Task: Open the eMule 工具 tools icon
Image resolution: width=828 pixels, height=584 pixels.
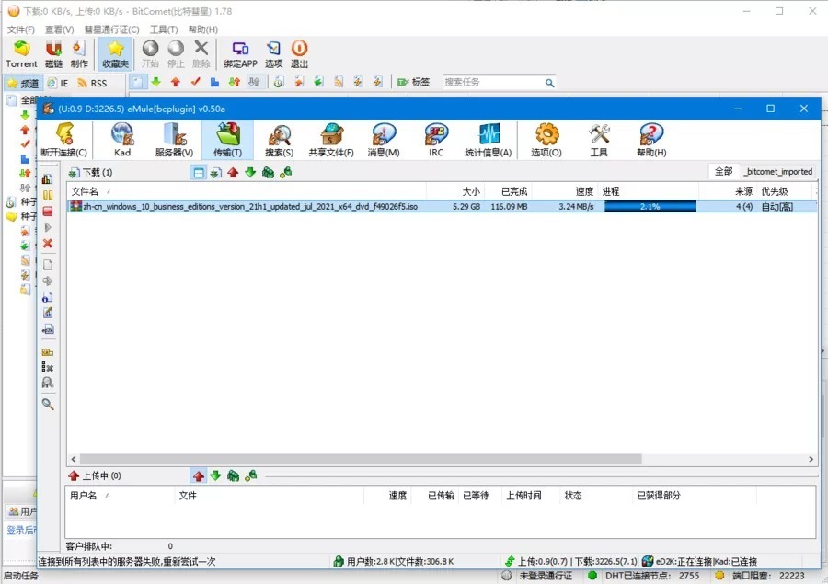Action: 599,140
